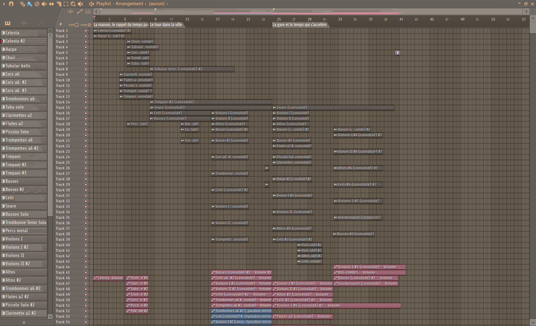The width and height of the screenshot is (536, 326).
Task: Mute Track 26 via its circle toggle
Action: click(x=86, y=168)
